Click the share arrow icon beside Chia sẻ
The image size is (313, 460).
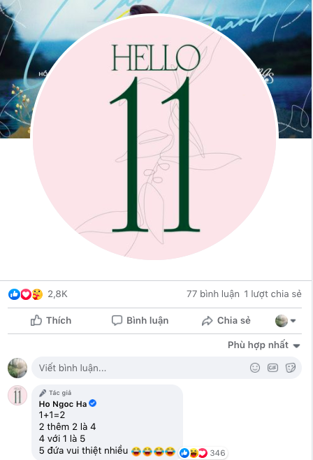pyautogui.click(x=207, y=321)
